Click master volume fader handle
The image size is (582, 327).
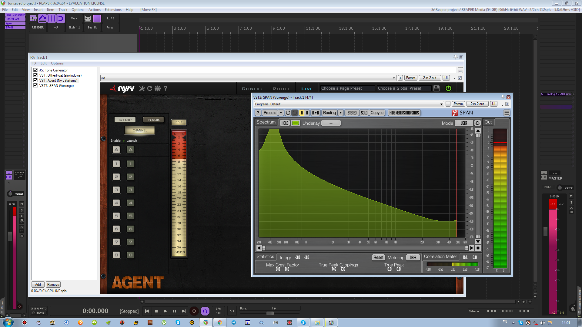click(x=545, y=231)
